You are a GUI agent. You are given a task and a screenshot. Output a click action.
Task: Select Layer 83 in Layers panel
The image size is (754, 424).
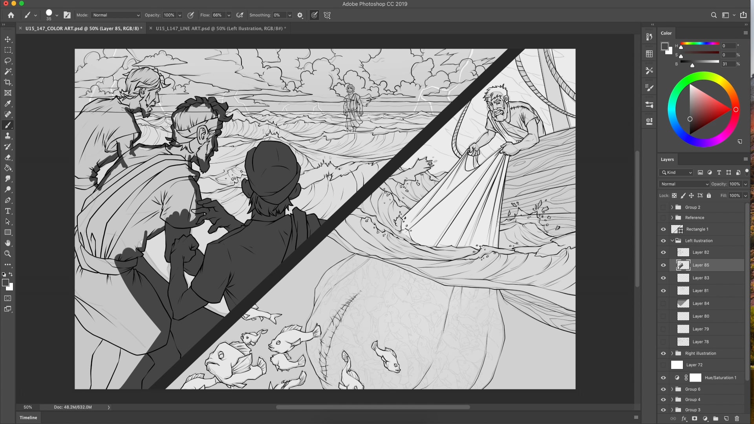tap(701, 278)
